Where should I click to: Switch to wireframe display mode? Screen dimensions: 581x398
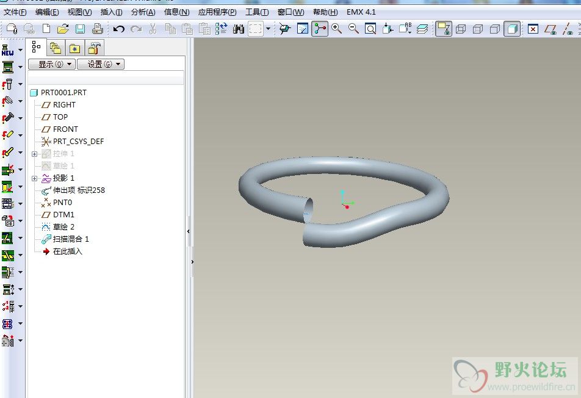click(x=461, y=29)
